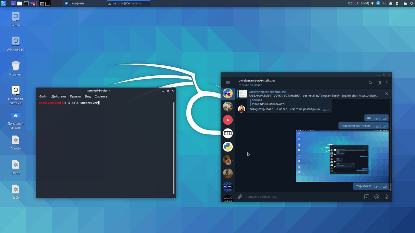This screenshot has width=415, height=233.
Task: Open the UZ INFO chat
Action: (228, 187)
